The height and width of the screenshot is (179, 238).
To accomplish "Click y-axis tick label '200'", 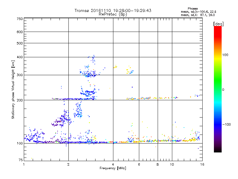I will click(x=20, y=100).
